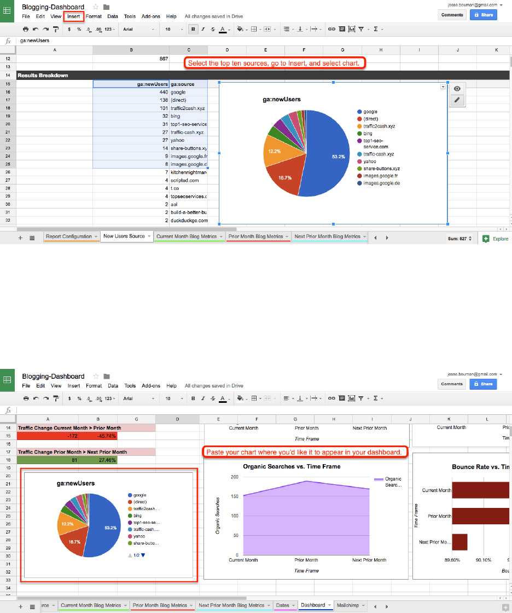Click Comments button in New Users Source window
This screenshot has height=613, width=512.
click(452, 15)
